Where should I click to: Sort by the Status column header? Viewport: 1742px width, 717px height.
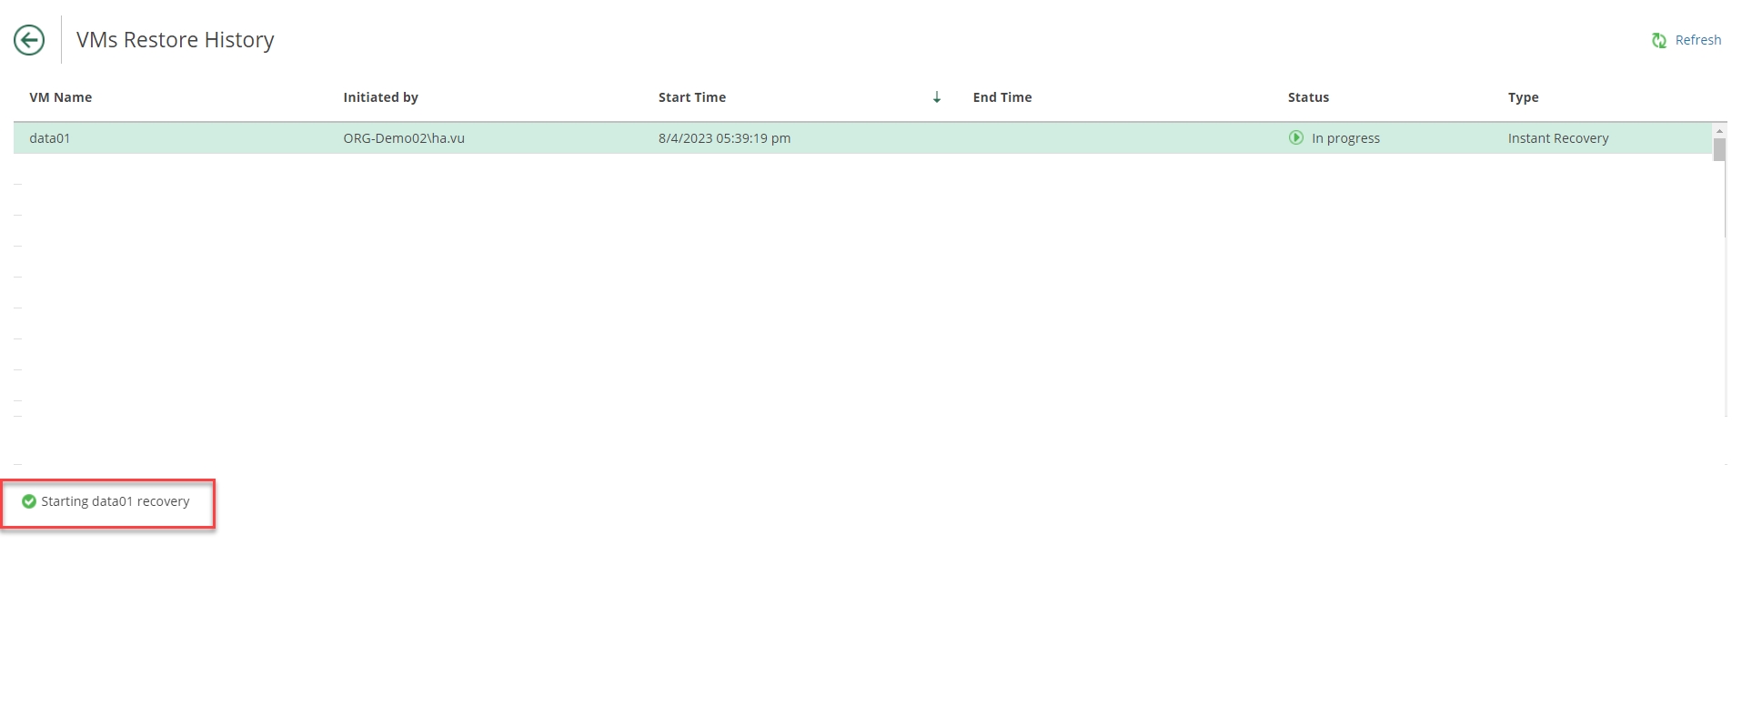1307,97
